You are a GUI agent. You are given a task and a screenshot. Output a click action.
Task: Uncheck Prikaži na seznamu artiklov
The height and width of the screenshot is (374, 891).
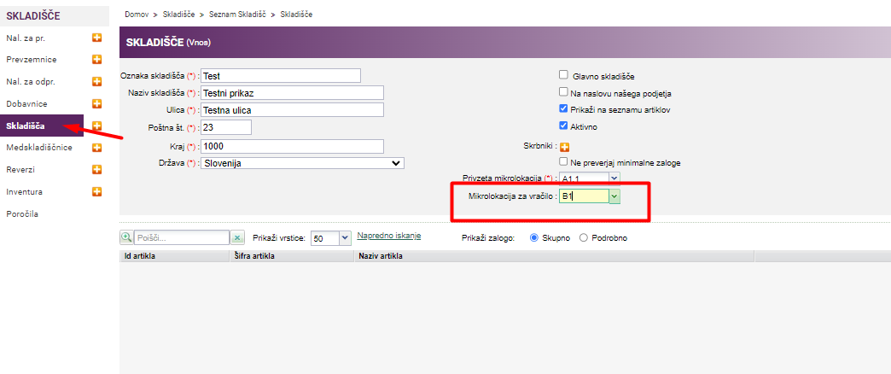click(563, 109)
